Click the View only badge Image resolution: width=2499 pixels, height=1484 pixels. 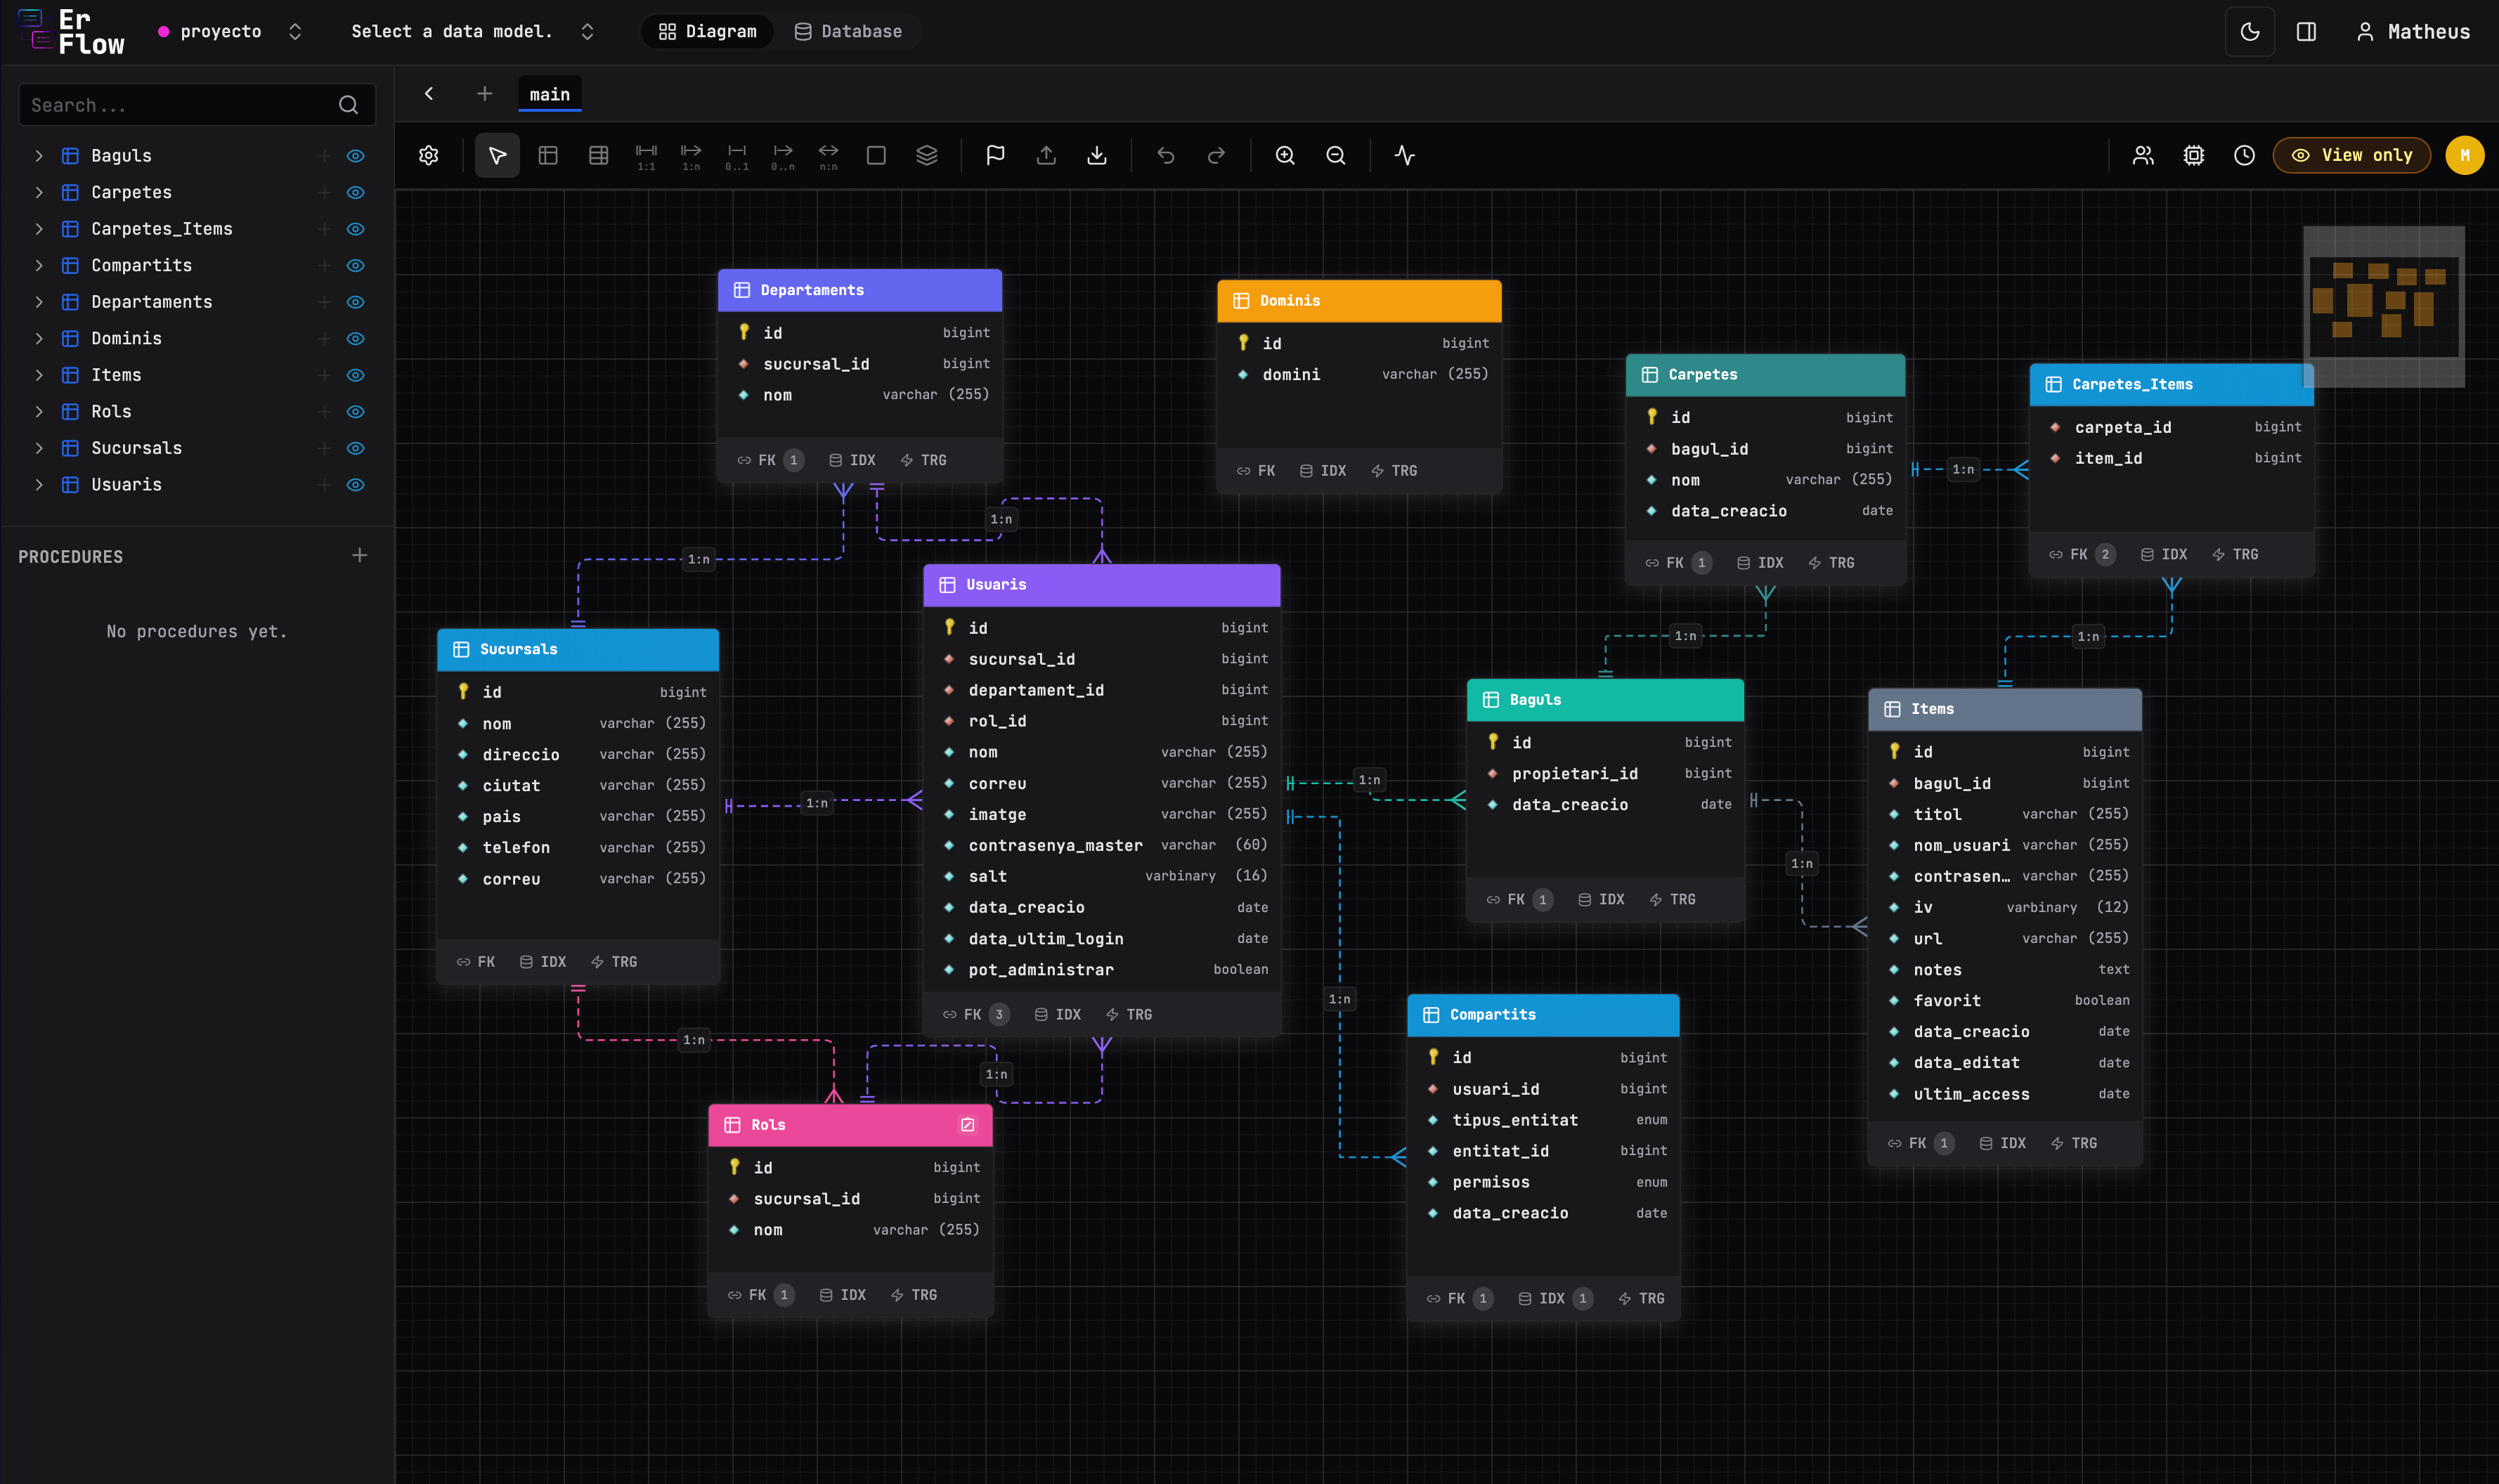click(2351, 155)
